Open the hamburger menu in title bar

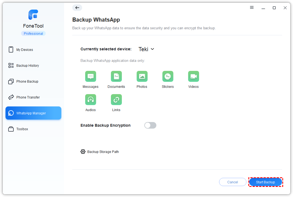pos(252,8)
